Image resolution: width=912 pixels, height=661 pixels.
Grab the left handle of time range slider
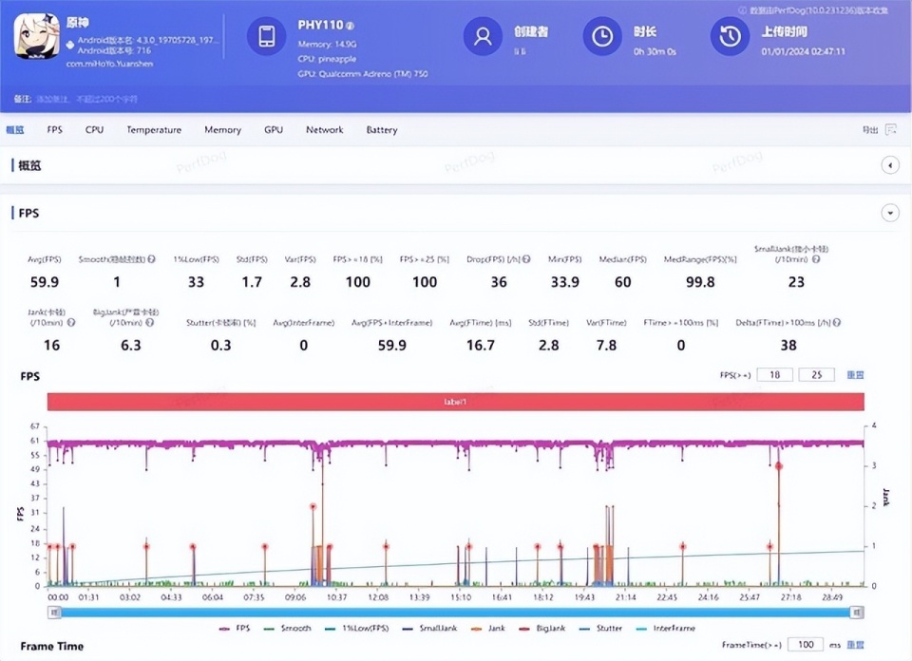point(56,613)
